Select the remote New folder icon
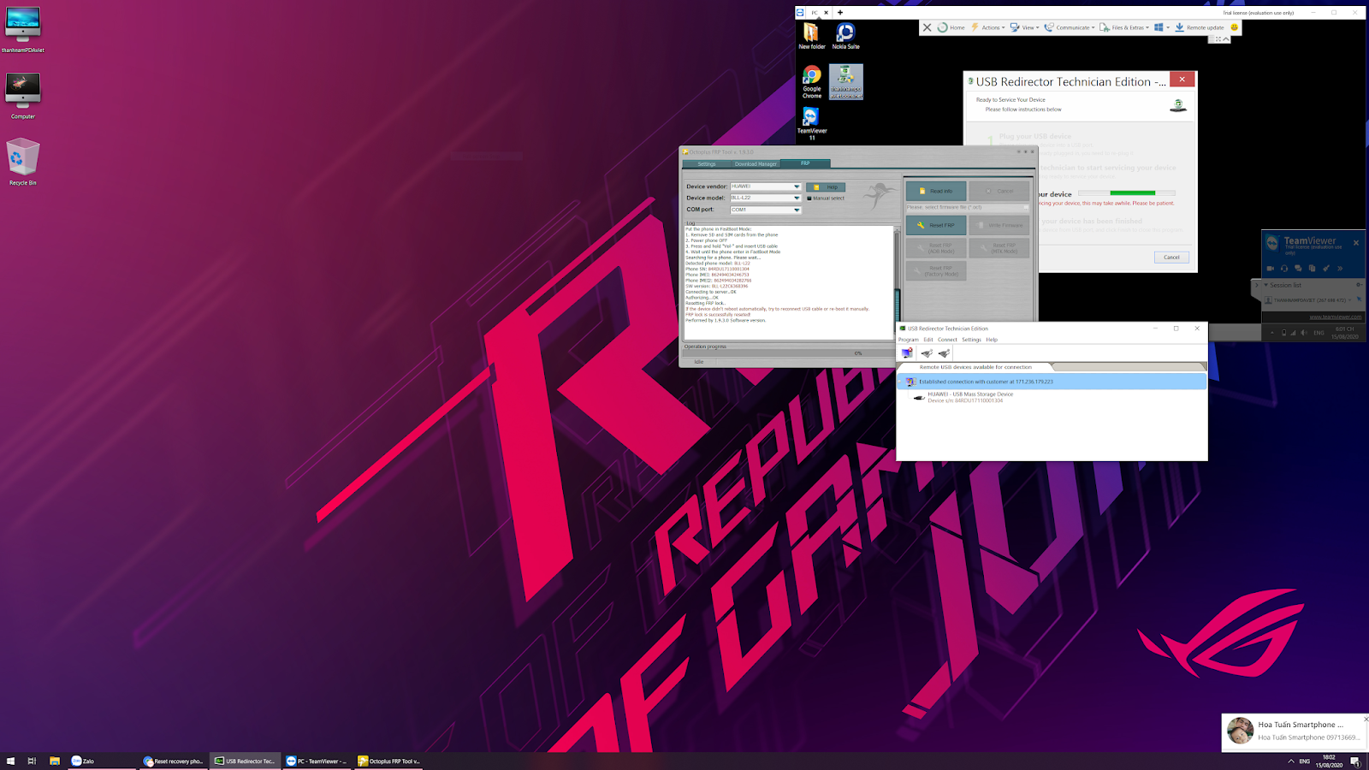 coord(811,36)
